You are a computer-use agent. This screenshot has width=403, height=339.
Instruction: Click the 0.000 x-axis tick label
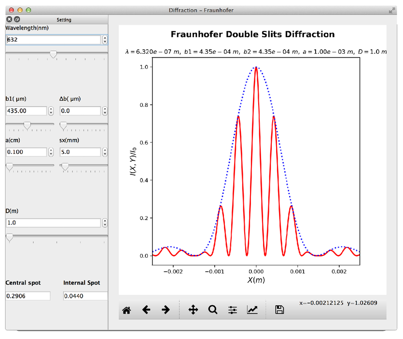point(256,271)
